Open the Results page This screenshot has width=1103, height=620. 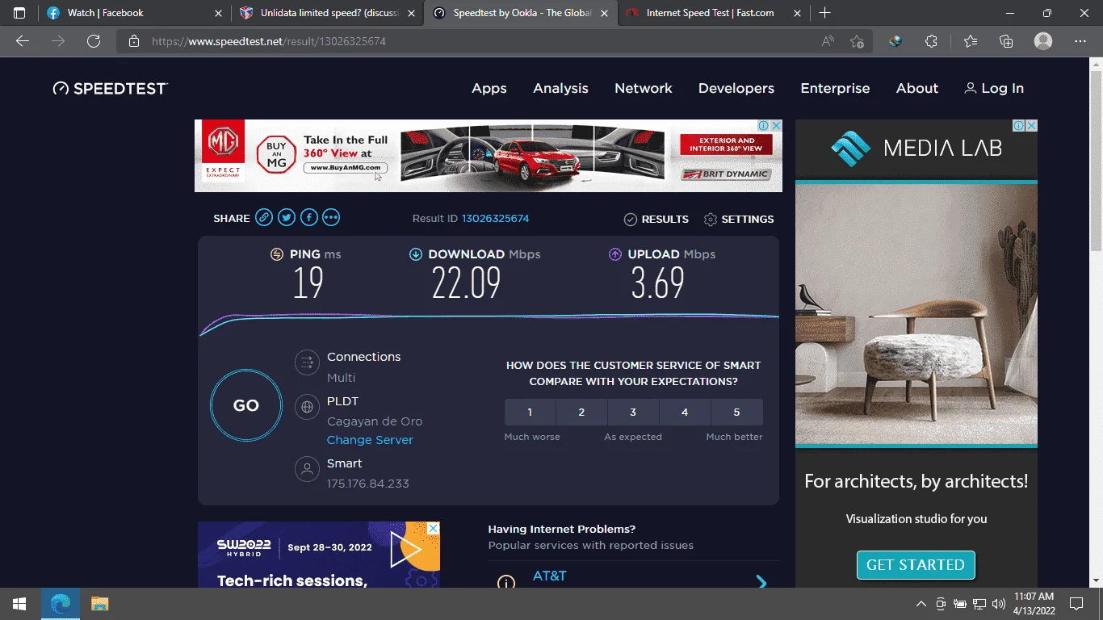pyautogui.click(x=656, y=219)
